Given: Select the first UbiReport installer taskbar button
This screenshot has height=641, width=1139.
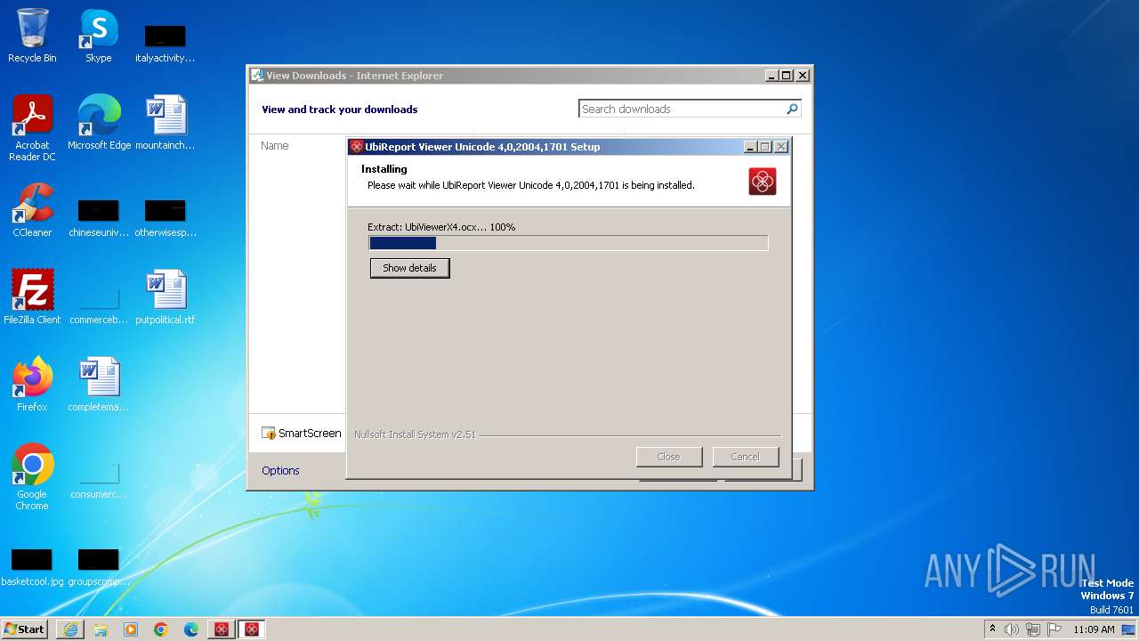Looking at the screenshot, I should coord(222,629).
